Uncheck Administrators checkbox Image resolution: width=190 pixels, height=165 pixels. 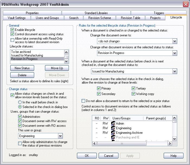click(20, 117)
